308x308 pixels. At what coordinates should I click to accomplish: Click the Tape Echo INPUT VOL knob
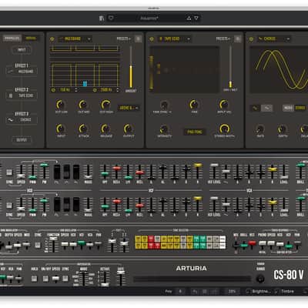click(224, 105)
